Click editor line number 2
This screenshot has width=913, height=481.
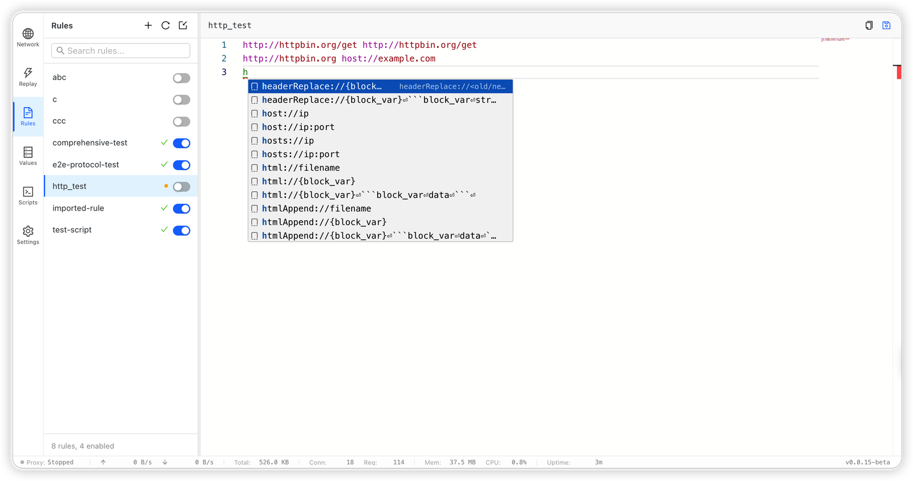coord(224,59)
